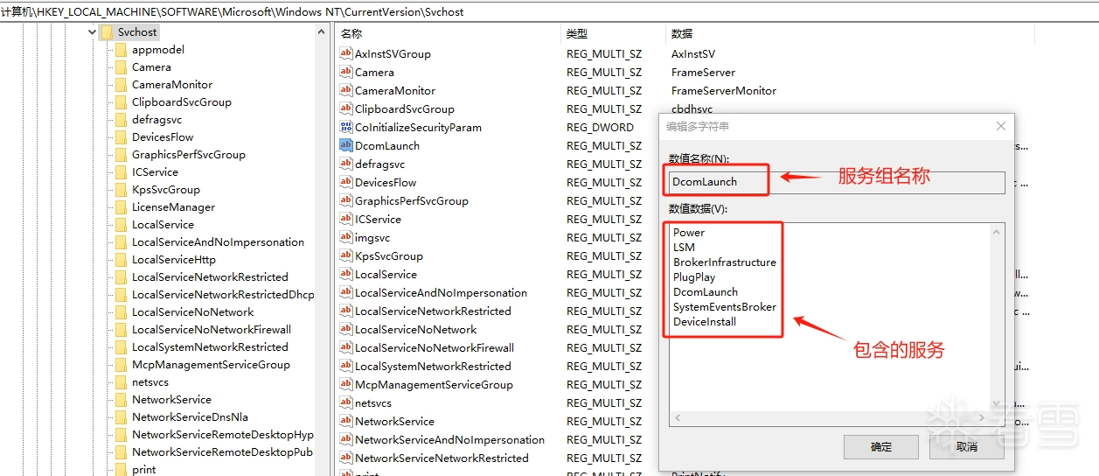Viewport: 1099px width, 476px height.
Task: Select the ClipboardSvcGroup key label in tree
Action: pyautogui.click(x=182, y=102)
